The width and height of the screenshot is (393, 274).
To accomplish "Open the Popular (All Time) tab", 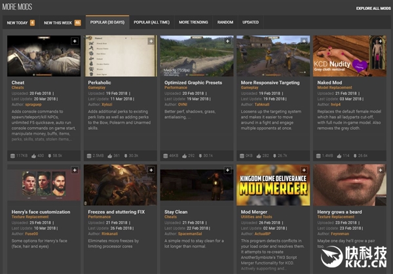I will pyautogui.click(x=151, y=22).
